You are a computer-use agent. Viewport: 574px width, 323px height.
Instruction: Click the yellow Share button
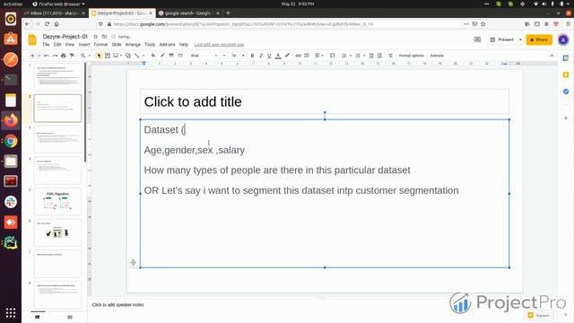(x=539, y=39)
